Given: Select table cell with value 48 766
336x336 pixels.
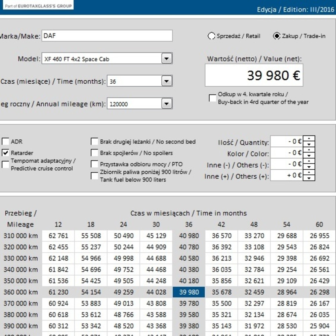Looking at the screenshot, I should point(124,314).
